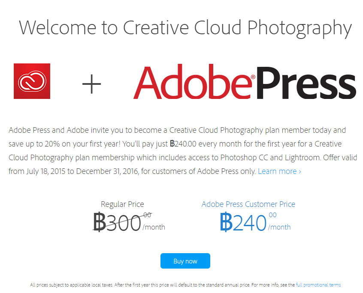Screen dimensions: 363x293
Task: Click "/month" beside the blue customer price
Action: [279, 227]
